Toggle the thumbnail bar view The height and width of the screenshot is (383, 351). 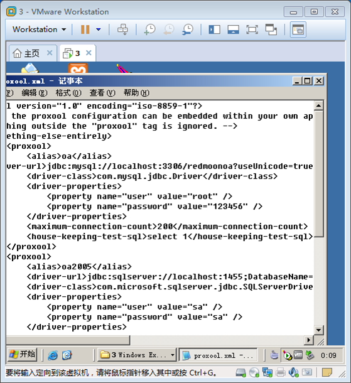coord(233,30)
